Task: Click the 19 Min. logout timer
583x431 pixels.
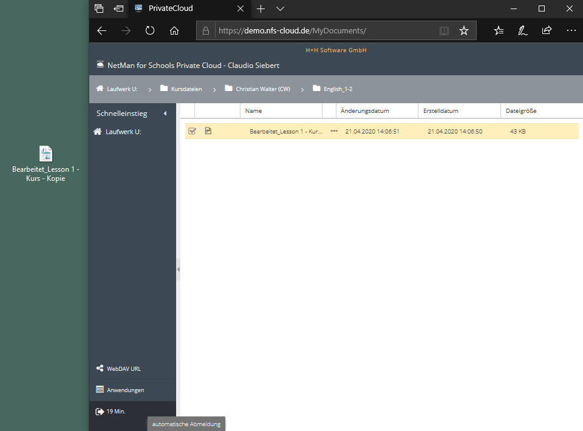Action: coord(116,412)
